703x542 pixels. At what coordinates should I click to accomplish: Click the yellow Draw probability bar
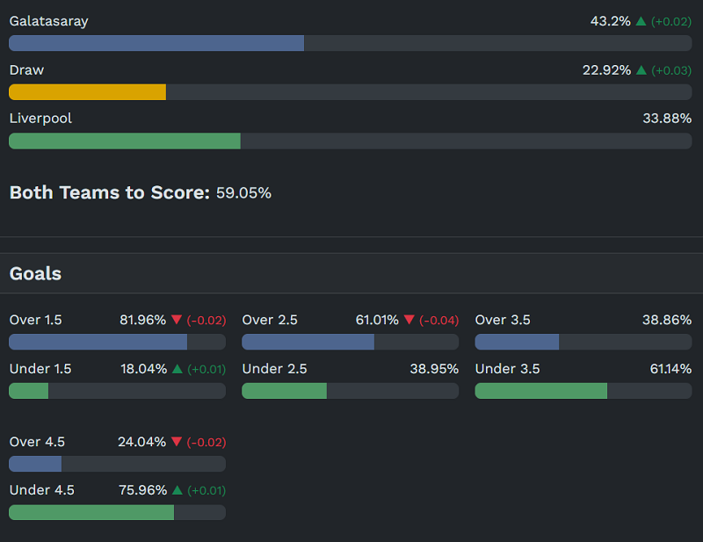[x=87, y=92]
